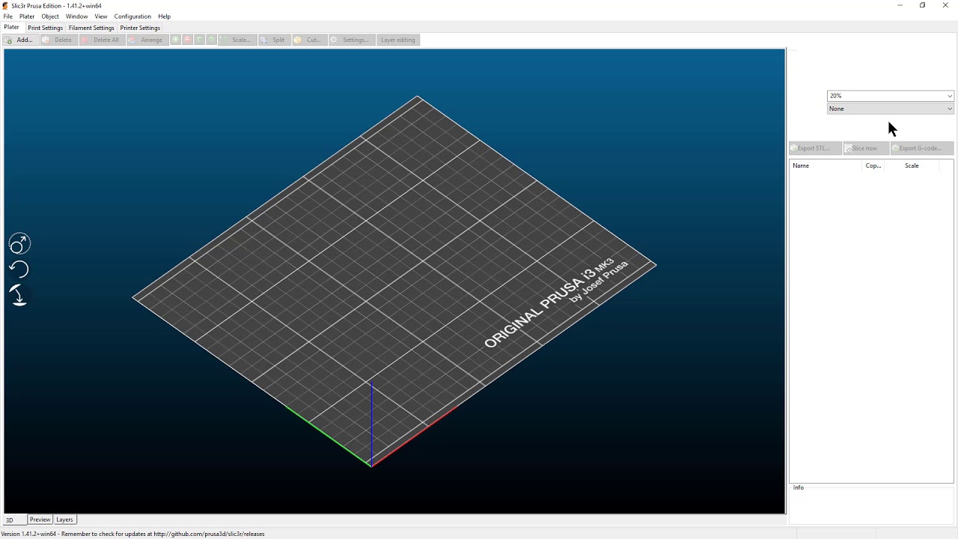The width and height of the screenshot is (958, 539).
Task: Click the Slic3r application icon in title bar
Action: [x=5, y=5]
